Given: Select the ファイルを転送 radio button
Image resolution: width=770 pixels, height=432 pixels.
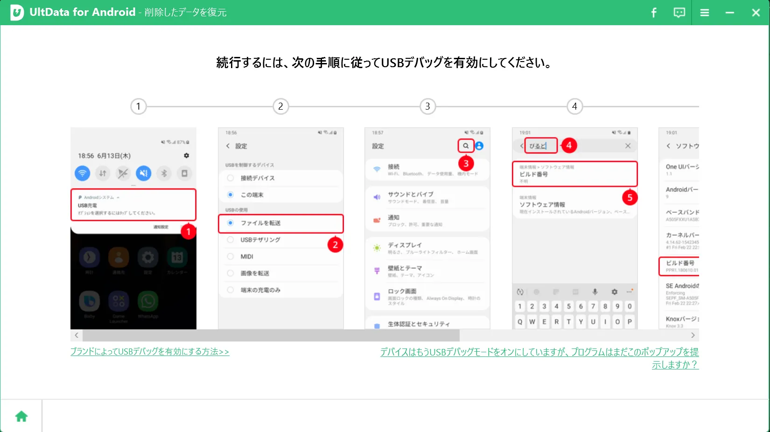Looking at the screenshot, I should coord(230,224).
